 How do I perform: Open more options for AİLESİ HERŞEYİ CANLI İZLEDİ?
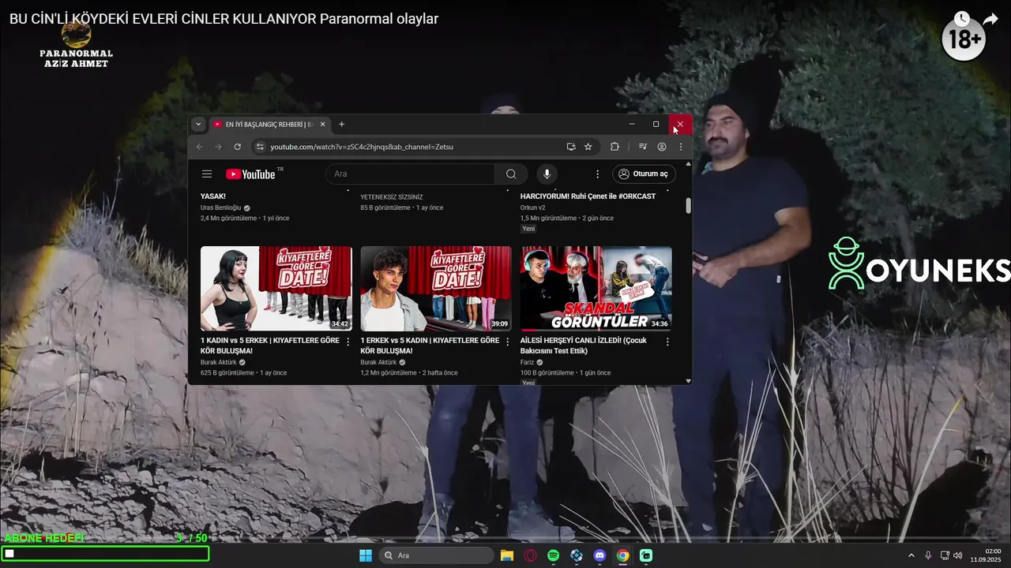(x=667, y=342)
